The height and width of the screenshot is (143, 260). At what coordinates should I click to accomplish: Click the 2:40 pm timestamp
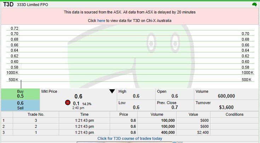click(78, 108)
